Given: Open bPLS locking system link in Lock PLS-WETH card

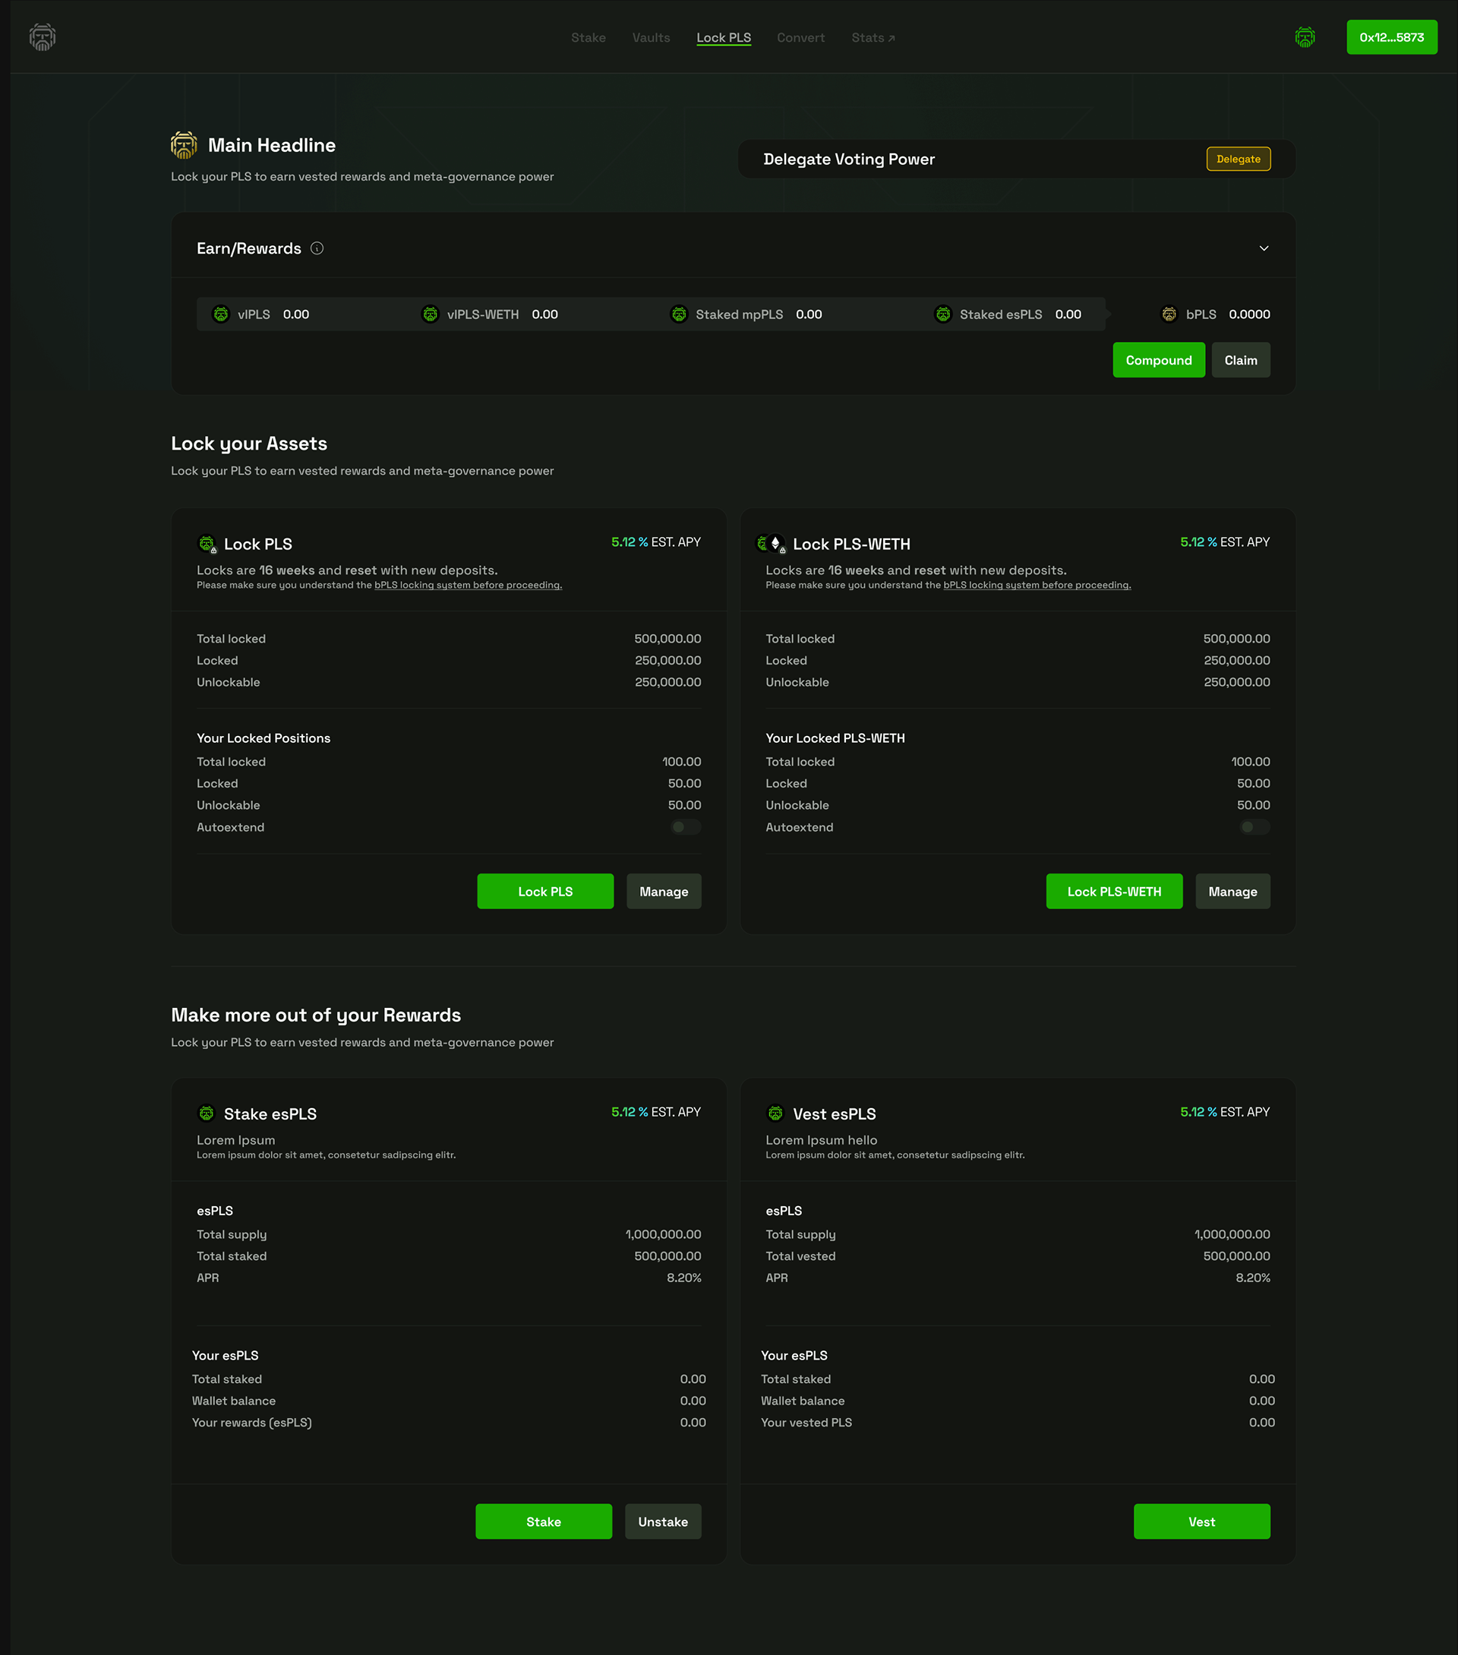Looking at the screenshot, I should pyautogui.click(x=1037, y=586).
